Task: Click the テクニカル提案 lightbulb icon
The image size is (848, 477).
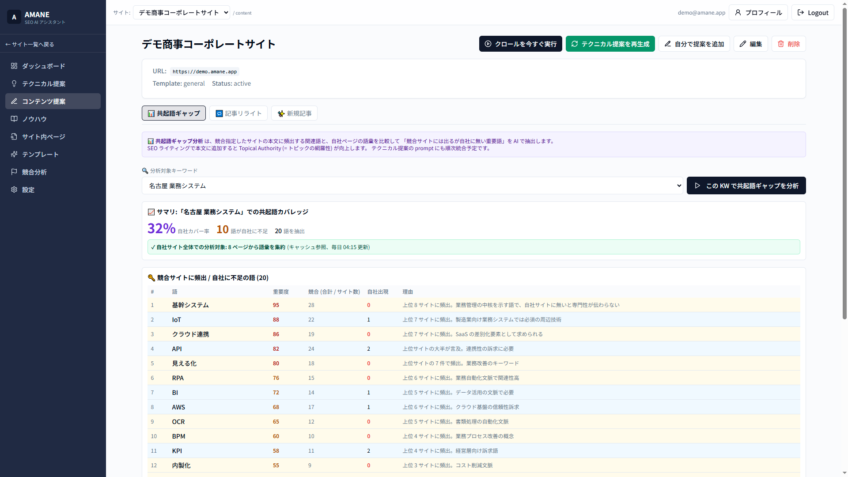Action: tap(14, 83)
